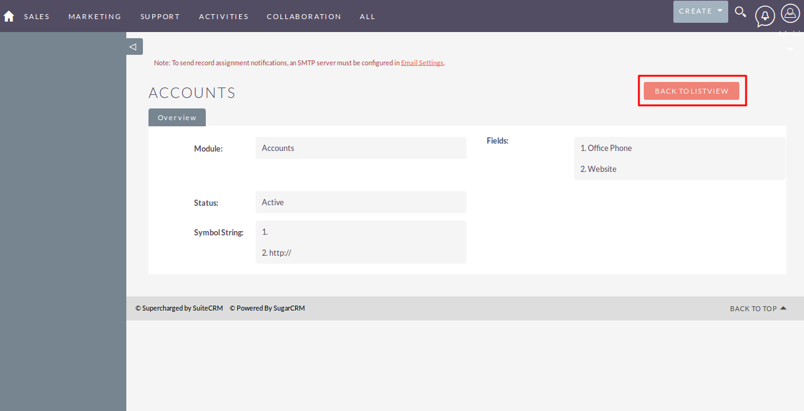Open notifications bell icon
The image size is (804, 411).
(765, 15)
